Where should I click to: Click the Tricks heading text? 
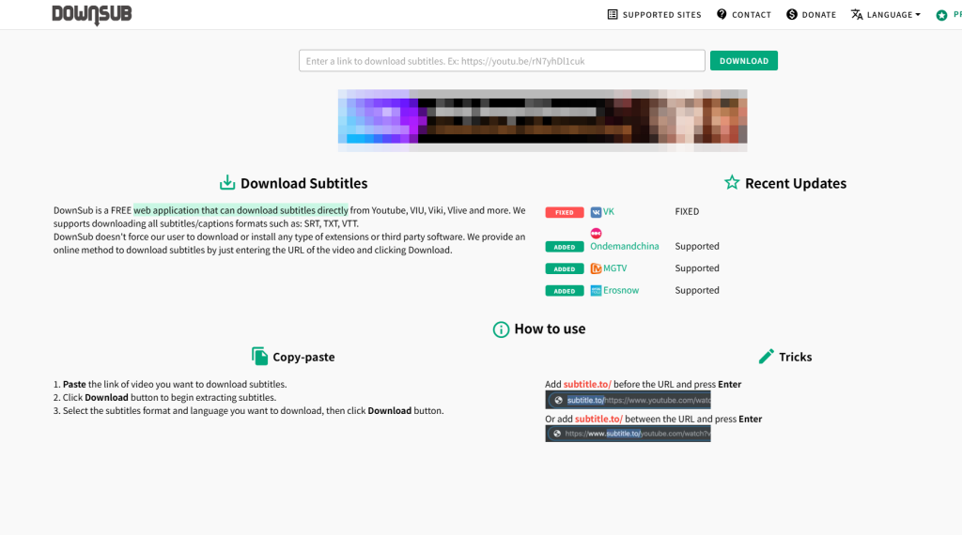(795, 357)
